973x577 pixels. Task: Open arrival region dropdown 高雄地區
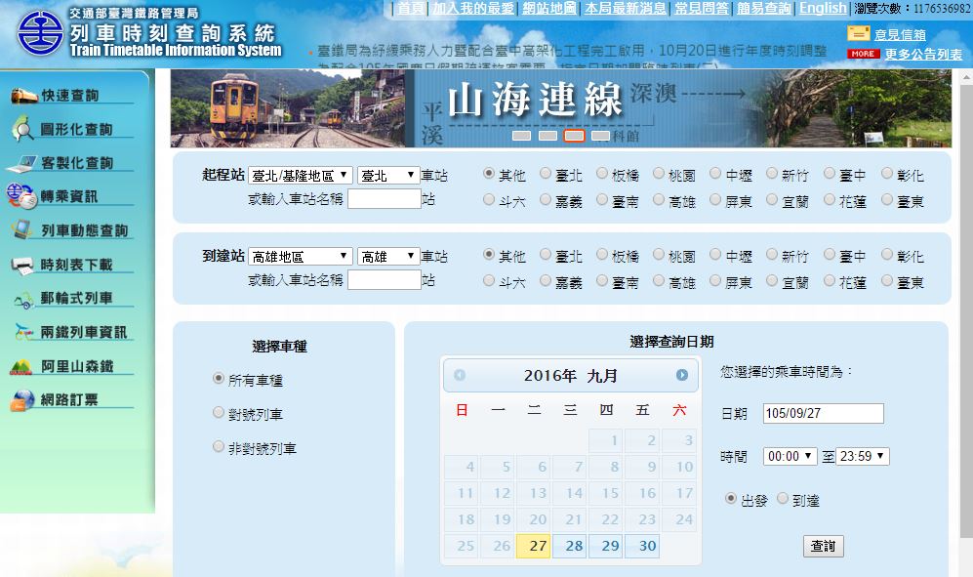[x=301, y=257]
